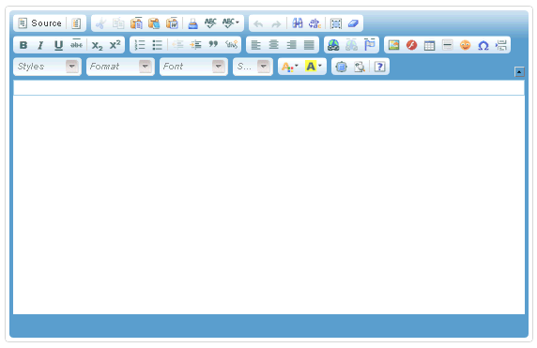537x348 pixels.
Task: Click the Print icon
Action: click(192, 23)
